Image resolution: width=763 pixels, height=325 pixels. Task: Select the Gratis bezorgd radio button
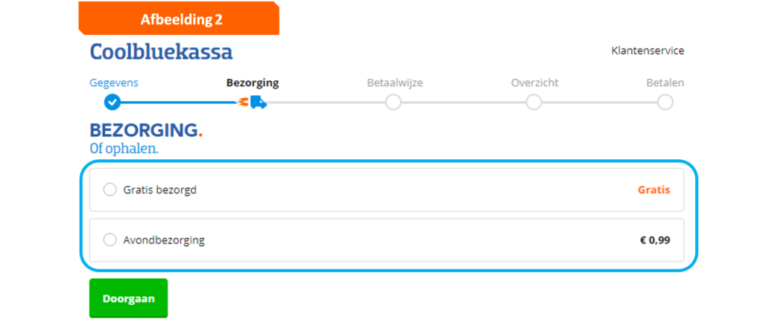tap(110, 190)
